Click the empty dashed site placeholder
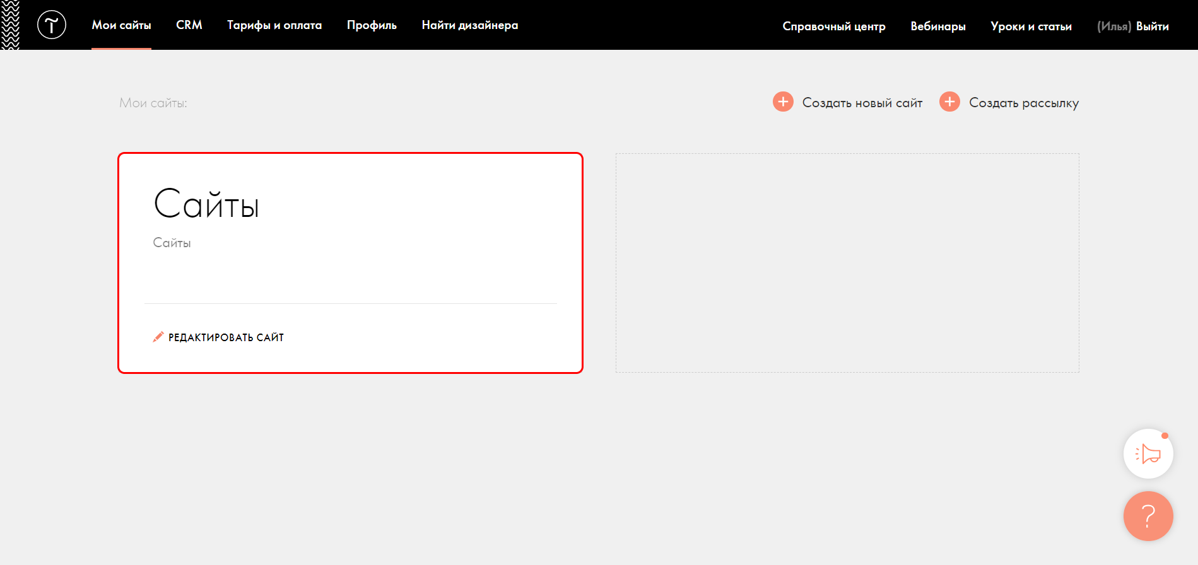The height and width of the screenshot is (565, 1198). click(847, 263)
